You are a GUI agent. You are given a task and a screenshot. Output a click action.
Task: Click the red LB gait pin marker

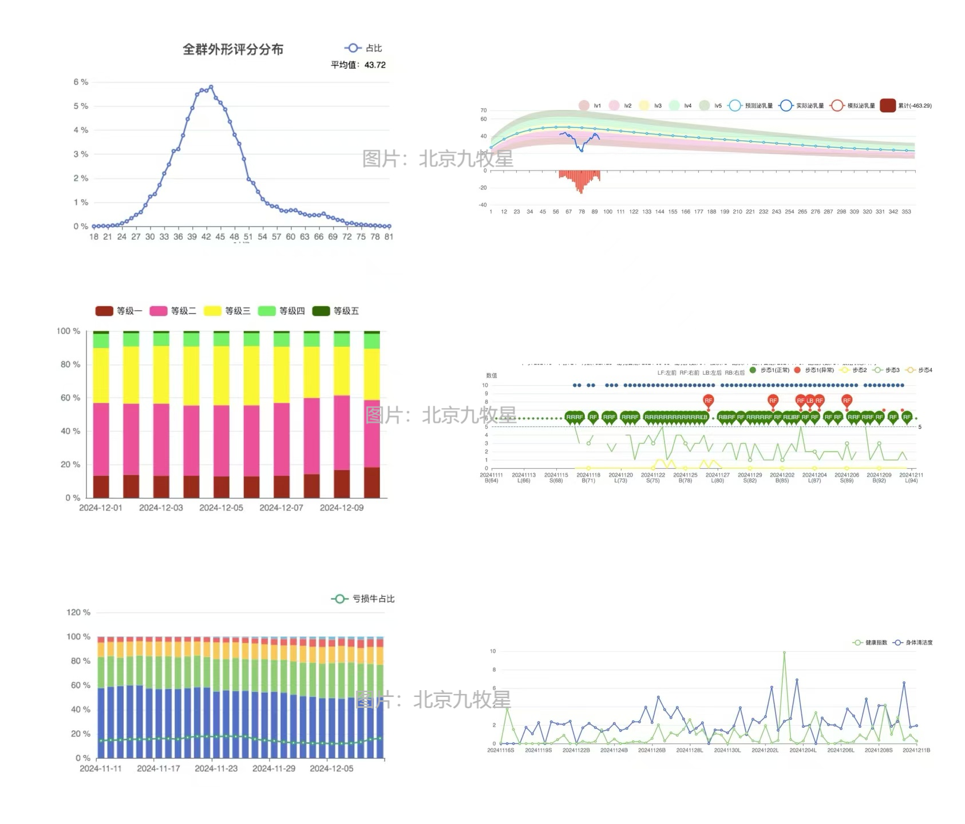tap(810, 401)
